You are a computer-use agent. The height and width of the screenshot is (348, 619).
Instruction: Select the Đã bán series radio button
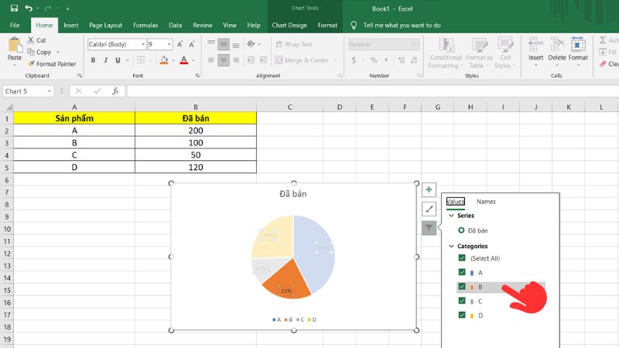pyautogui.click(x=462, y=230)
